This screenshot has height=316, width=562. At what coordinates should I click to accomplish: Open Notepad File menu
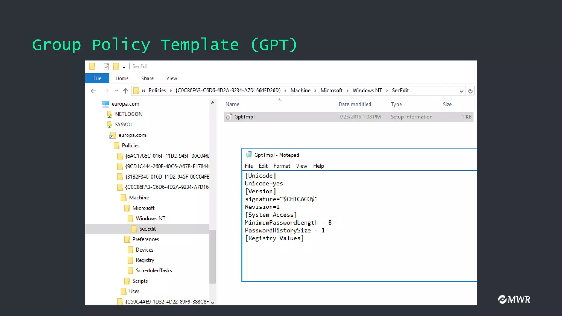pos(249,166)
